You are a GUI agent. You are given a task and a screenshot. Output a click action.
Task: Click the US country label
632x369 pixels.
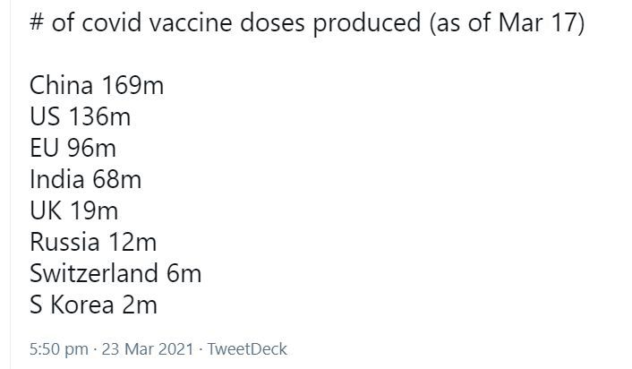[45, 117]
